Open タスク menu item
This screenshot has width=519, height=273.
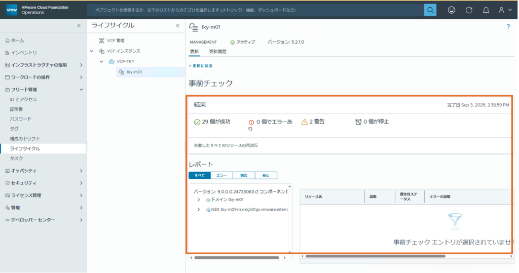point(16,159)
